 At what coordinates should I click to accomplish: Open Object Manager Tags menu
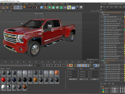tap(120, 7)
